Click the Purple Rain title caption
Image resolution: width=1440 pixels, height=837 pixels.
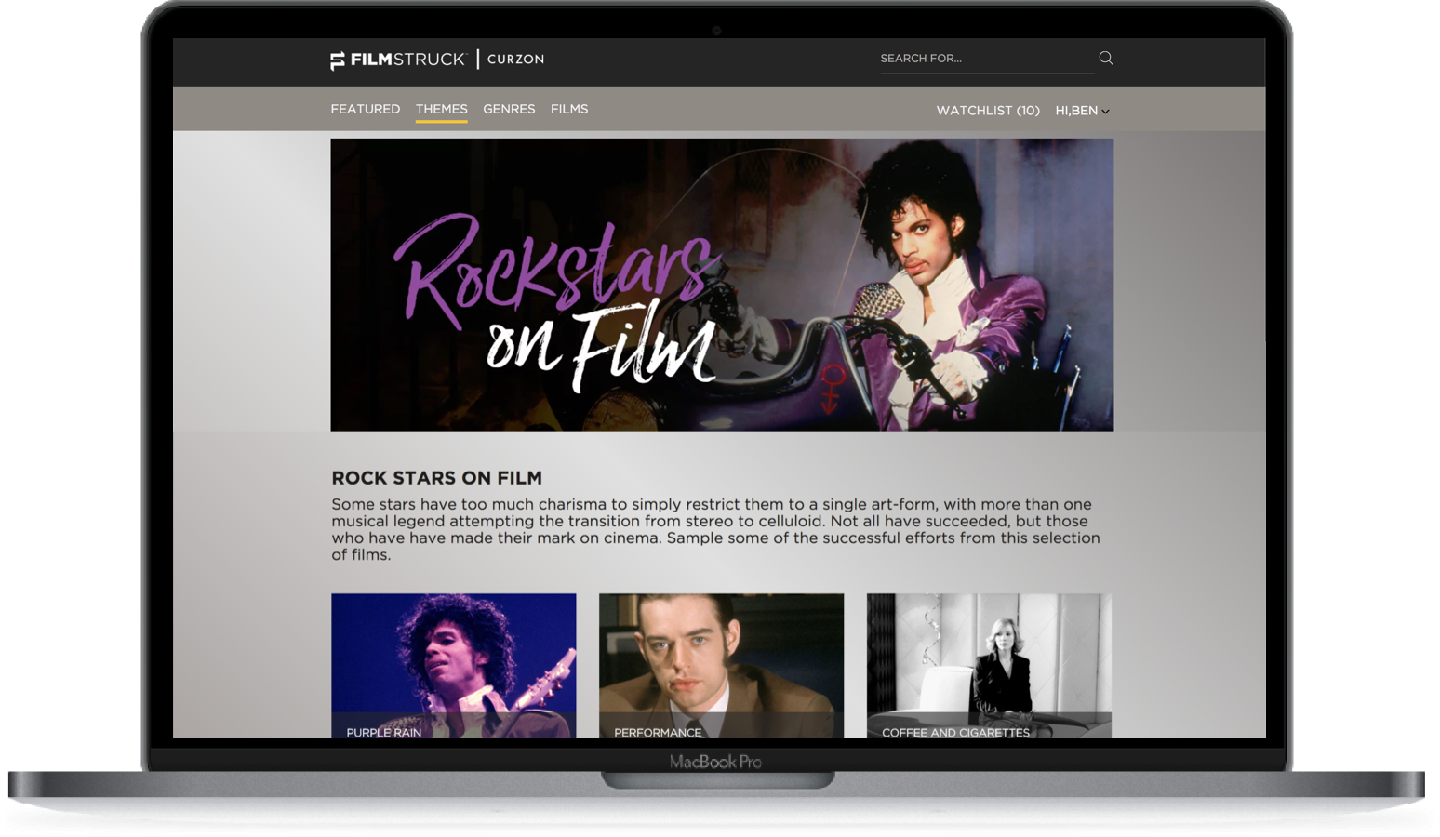click(384, 732)
